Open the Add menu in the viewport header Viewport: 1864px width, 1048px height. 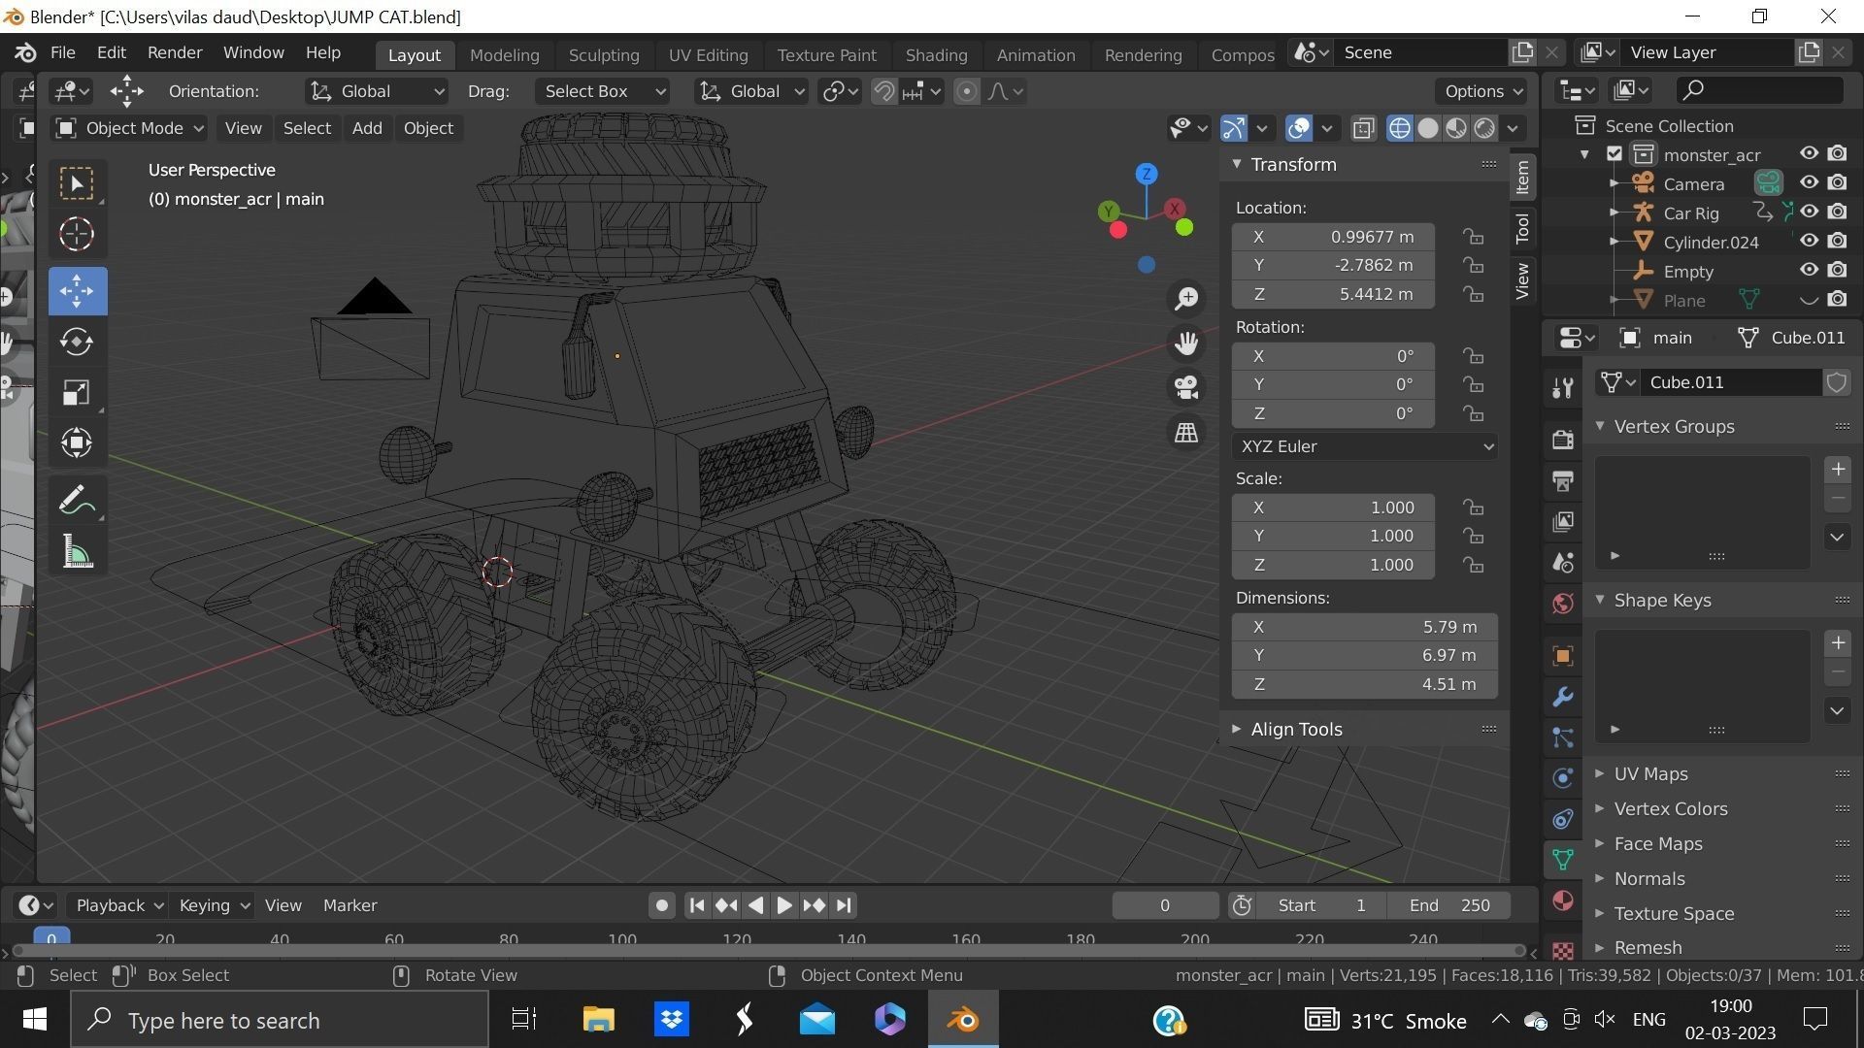tap(366, 127)
